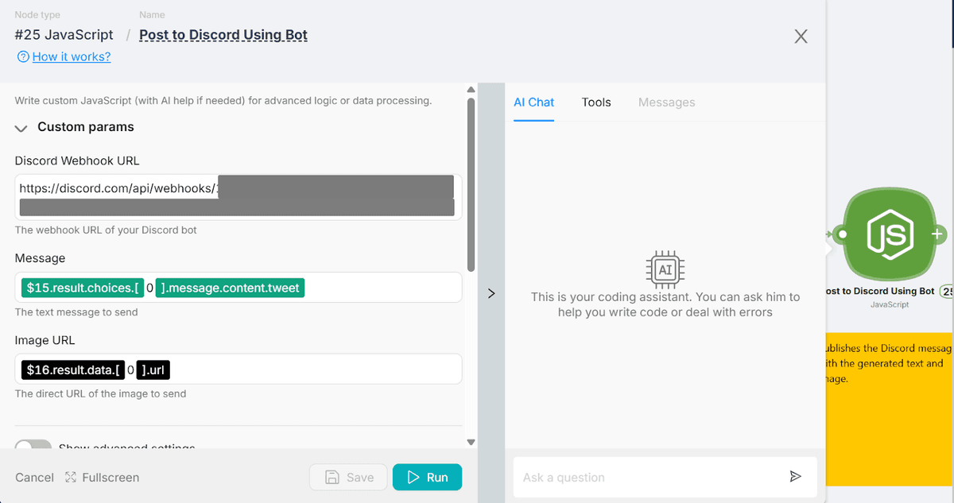Collapse the AI chat side panel arrow

point(491,293)
